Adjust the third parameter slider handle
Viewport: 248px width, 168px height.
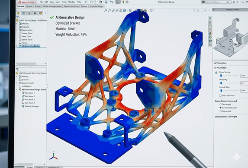pyautogui.click(x=221, y=91)
